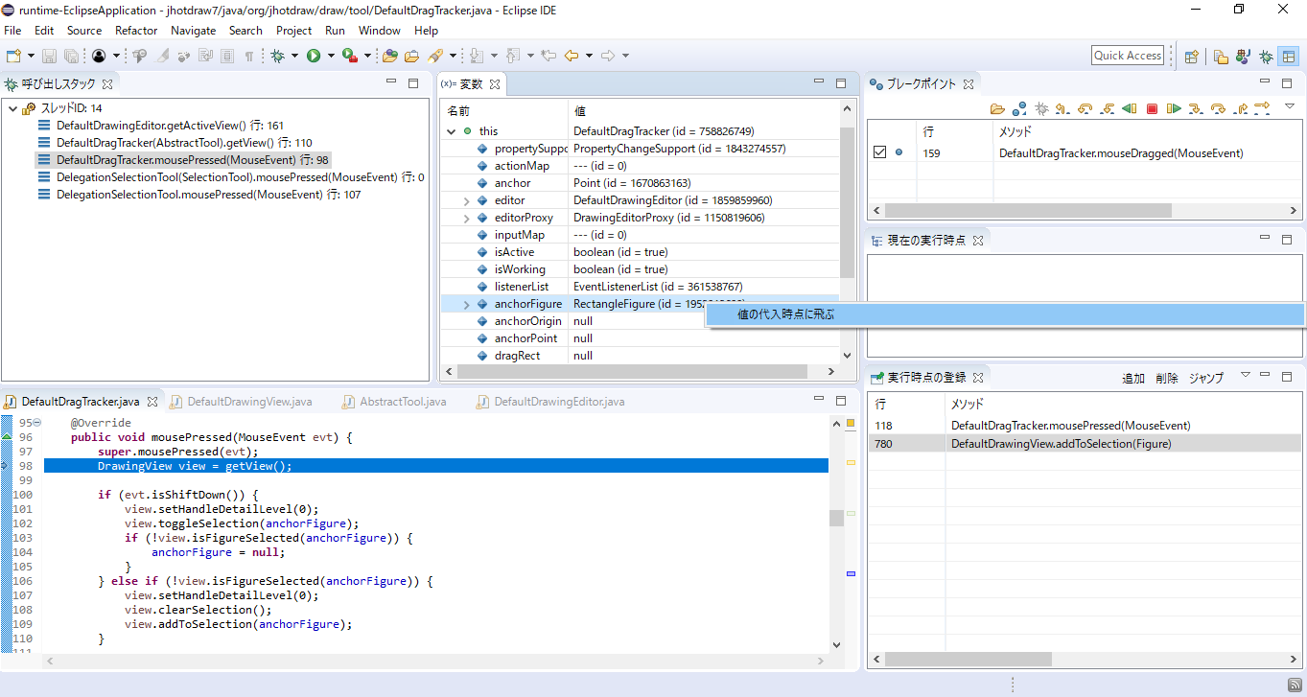The image size is (1307, 697).
Task: Open the ブレークポイント view menu triangle
Action: pyautogui.click(x=1290, y=106)
